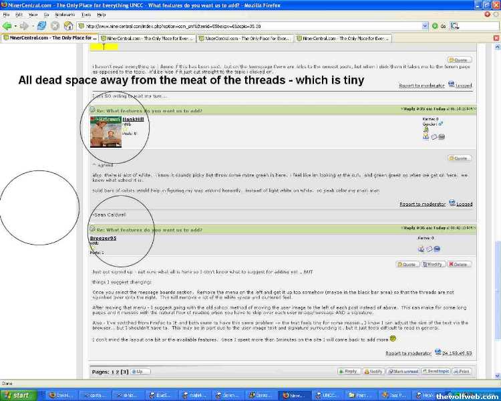Quote Breezer95's post

click(407, 264)
